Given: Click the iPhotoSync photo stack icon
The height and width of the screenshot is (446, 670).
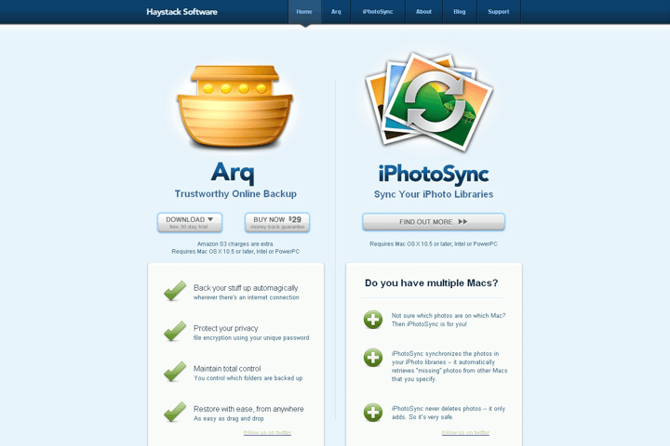Looking at the screenshot, I should coord(429,102).
